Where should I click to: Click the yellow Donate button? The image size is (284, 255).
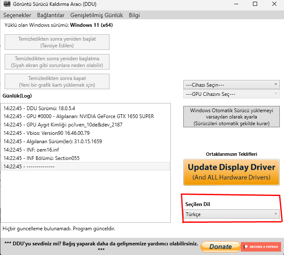pos(220,247)
